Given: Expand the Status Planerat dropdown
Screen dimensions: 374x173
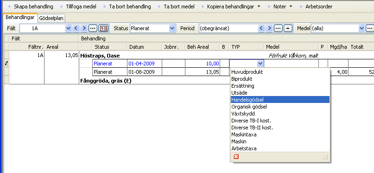Looking at the screenshot, I should tap(172, 28).
